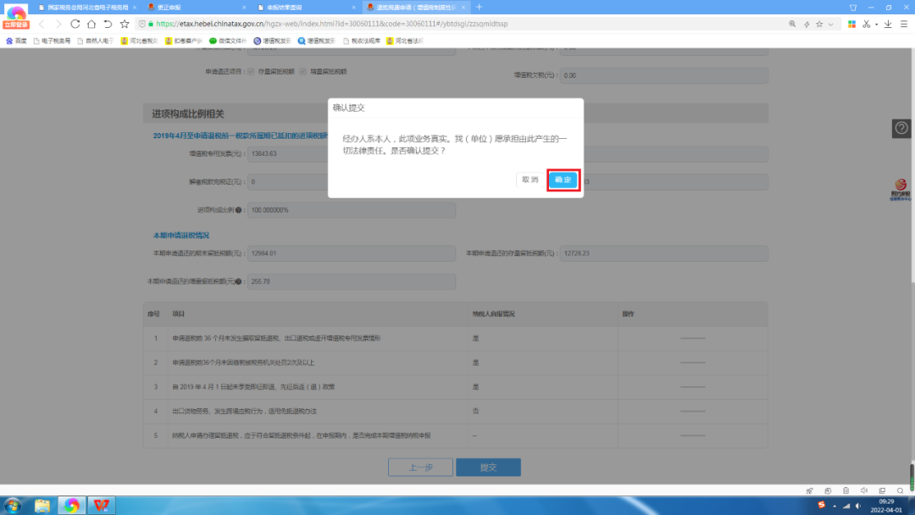Image resolution: width=915 pixels, height=515 pixels.
Task: Click 取消 in the confirm dialog
Action: click(530, 180)
